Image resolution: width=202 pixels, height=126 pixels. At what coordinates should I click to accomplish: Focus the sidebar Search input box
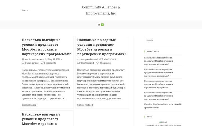tap(163, 40)
